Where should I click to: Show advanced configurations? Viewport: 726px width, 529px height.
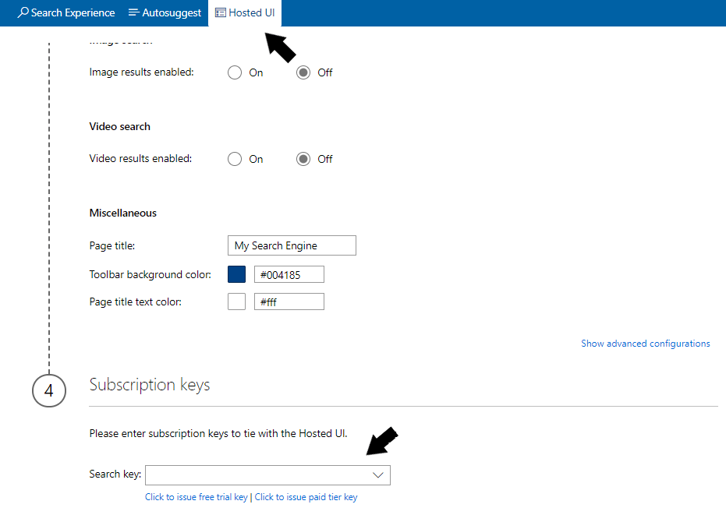[645, 344]
